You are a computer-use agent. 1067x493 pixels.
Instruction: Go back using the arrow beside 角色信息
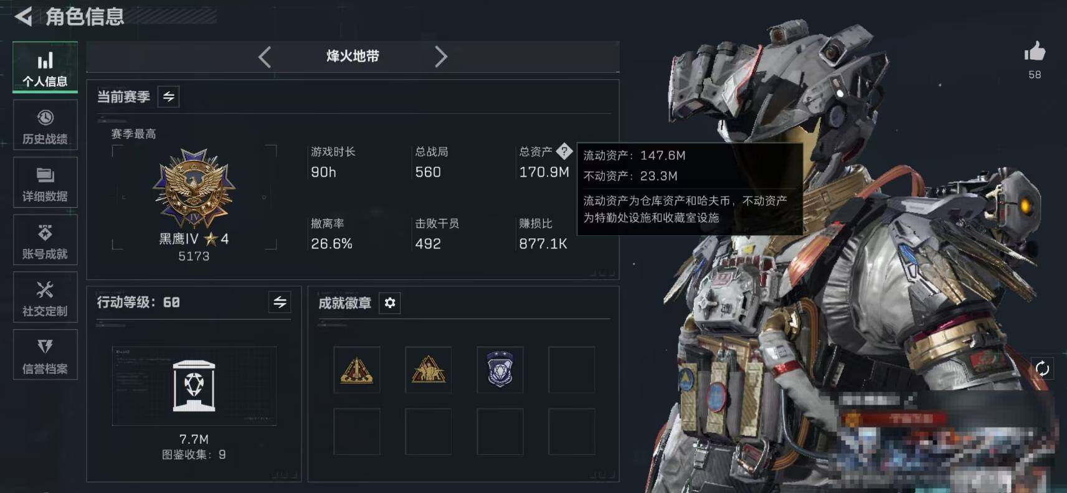[x=24, y=16]
